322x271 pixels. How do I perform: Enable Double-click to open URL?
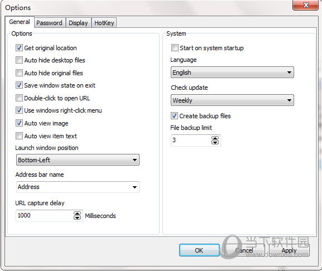click(x=19, y=98)
